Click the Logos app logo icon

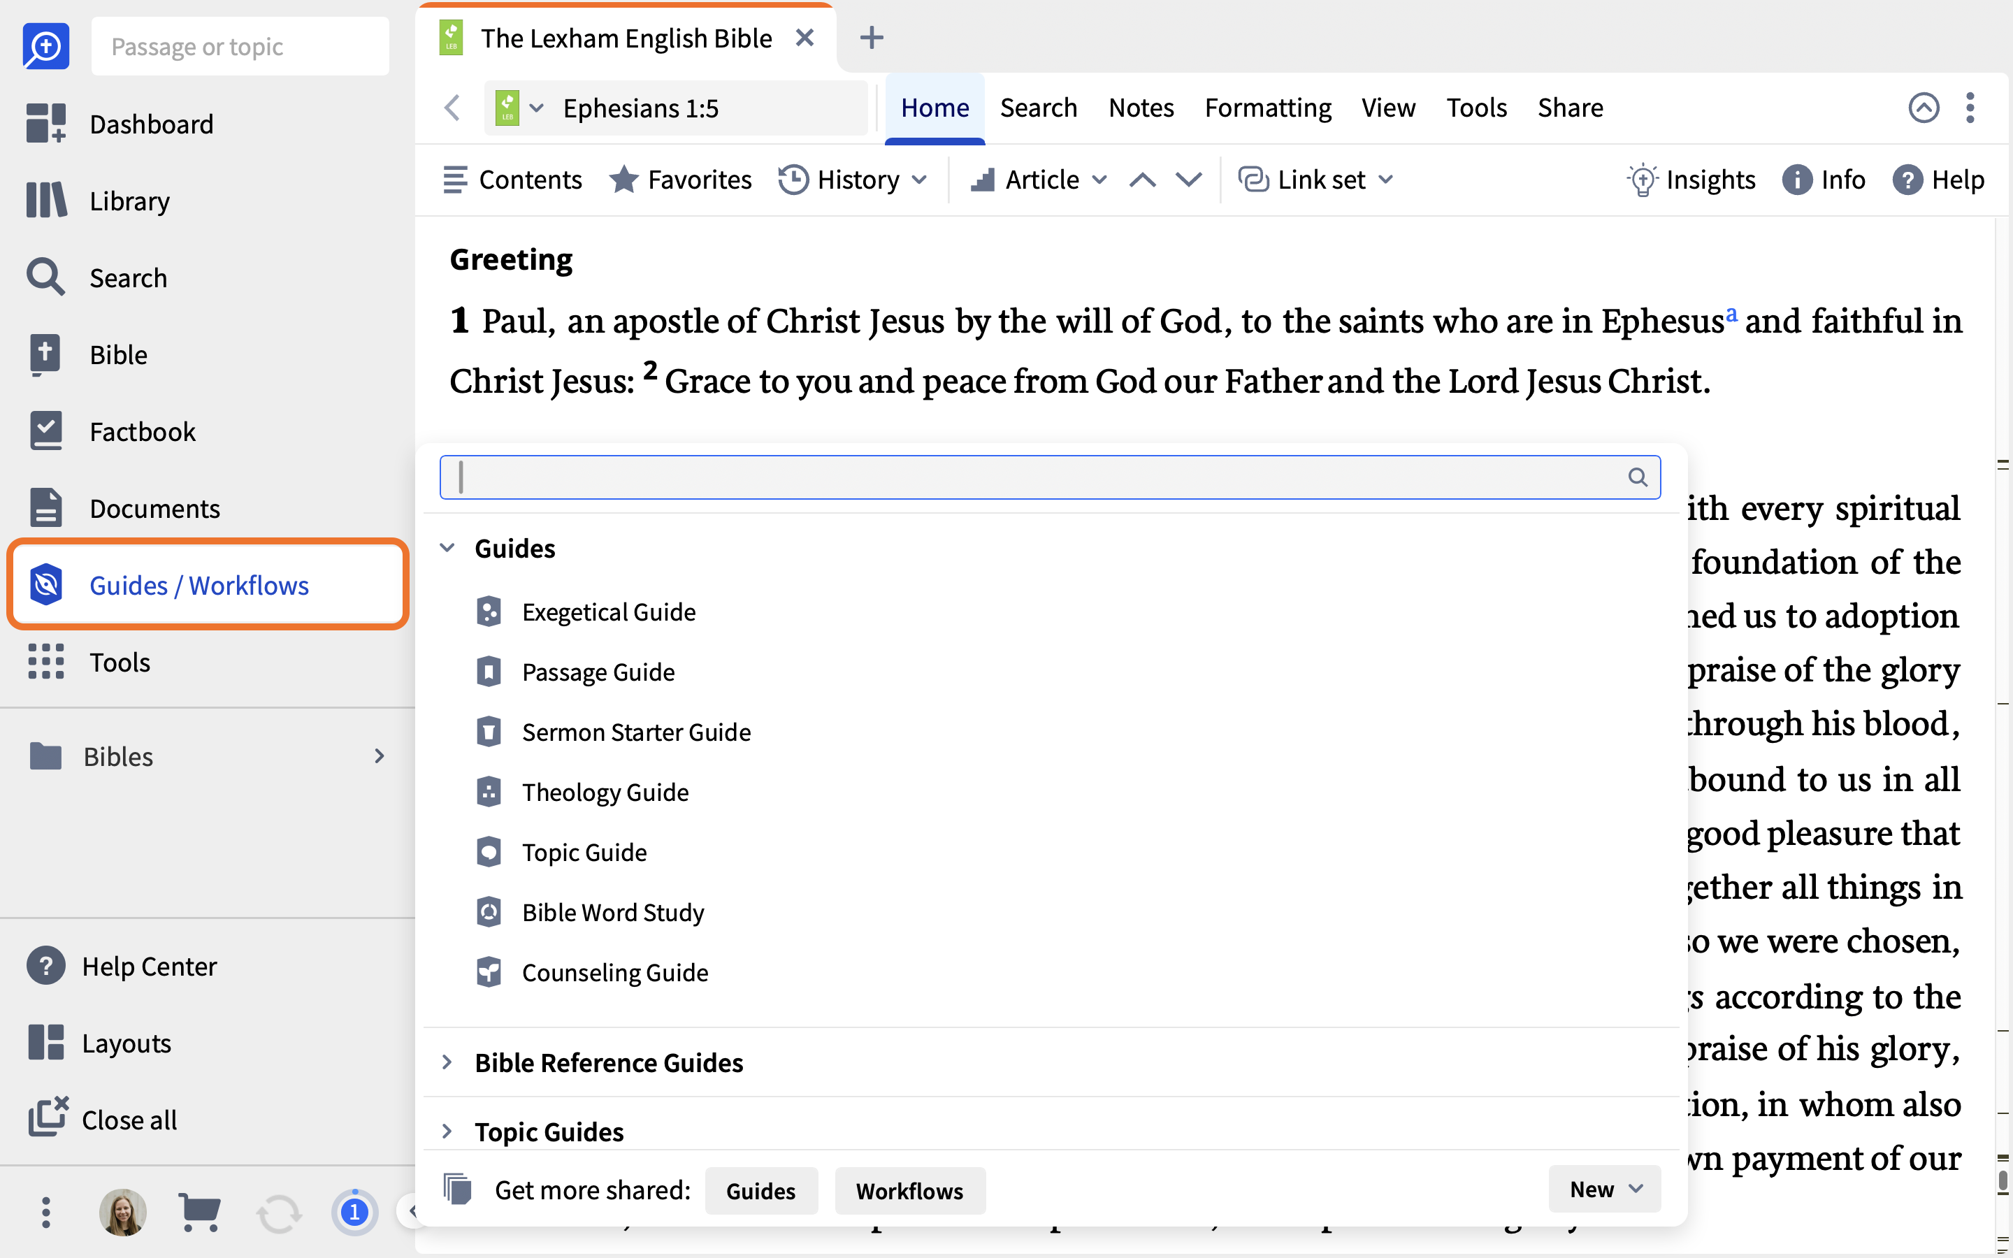pyautogui.click(x=45, y=47)
